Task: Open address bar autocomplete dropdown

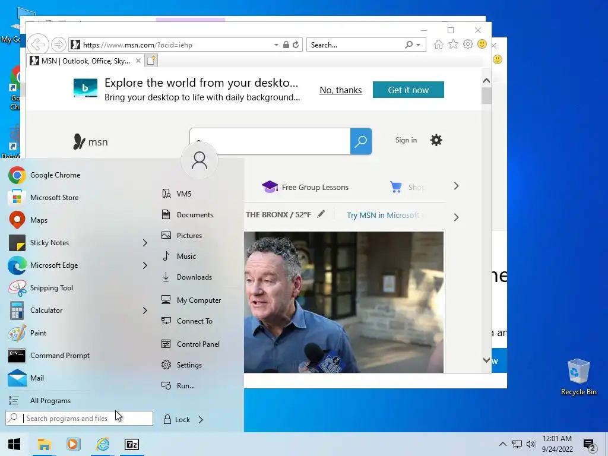Action: pos(276,45)
